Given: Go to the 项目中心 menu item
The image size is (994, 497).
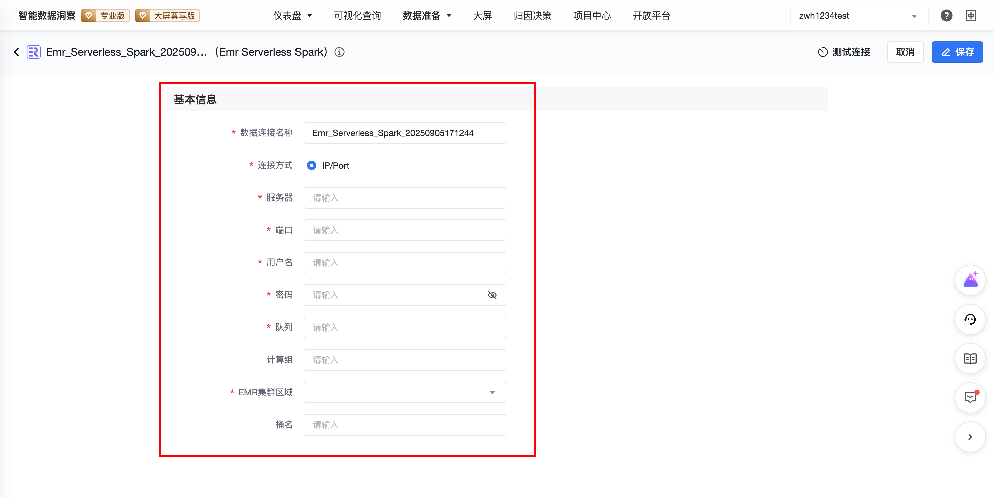Looking at the screenshot, I should [592, 16].
